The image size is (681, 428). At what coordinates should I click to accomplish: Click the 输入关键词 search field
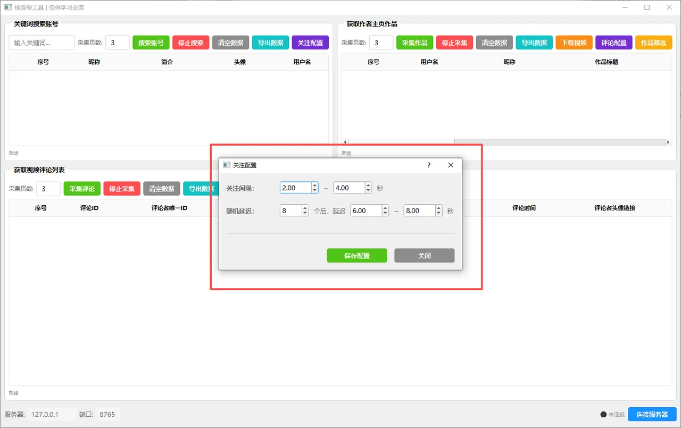click(41, 43)
